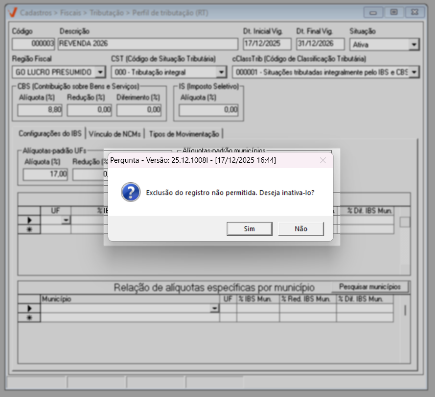The height and width of the screenshot is (397, 435).
Task: Expand the Região Fiscal combo box
Action: pyautogui.click(x=100, y=72)
